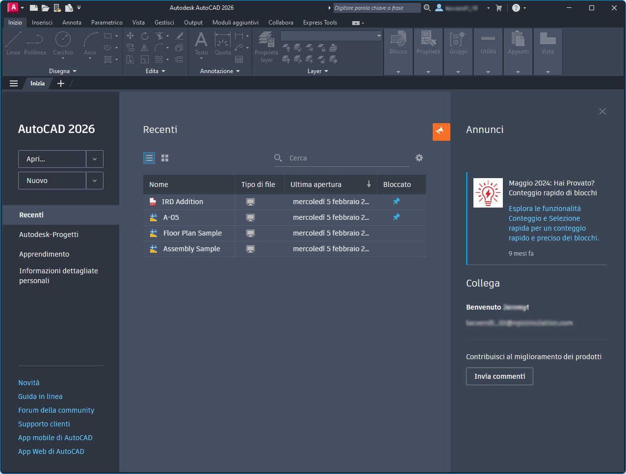Screen dimensions: 626x474
Task: Click the search magnifier icon in title bar
Action: click(427, 8)
